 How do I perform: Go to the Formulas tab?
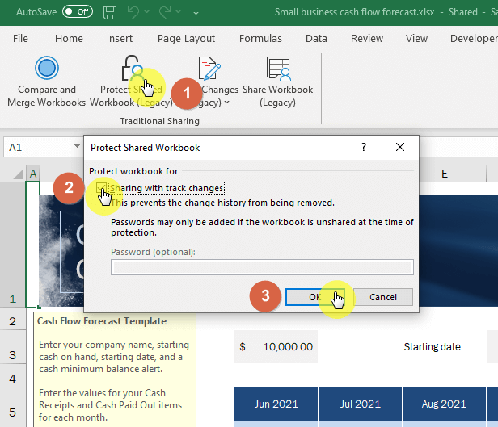click(260, 39)
